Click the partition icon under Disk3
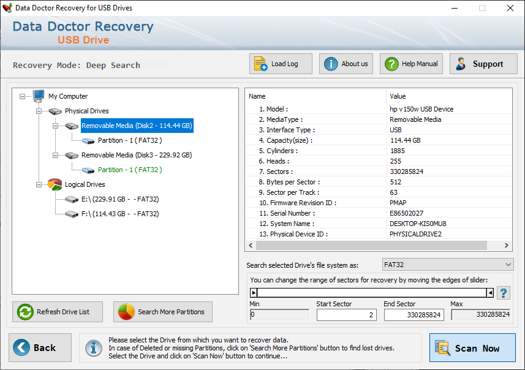 click(88, 170)
